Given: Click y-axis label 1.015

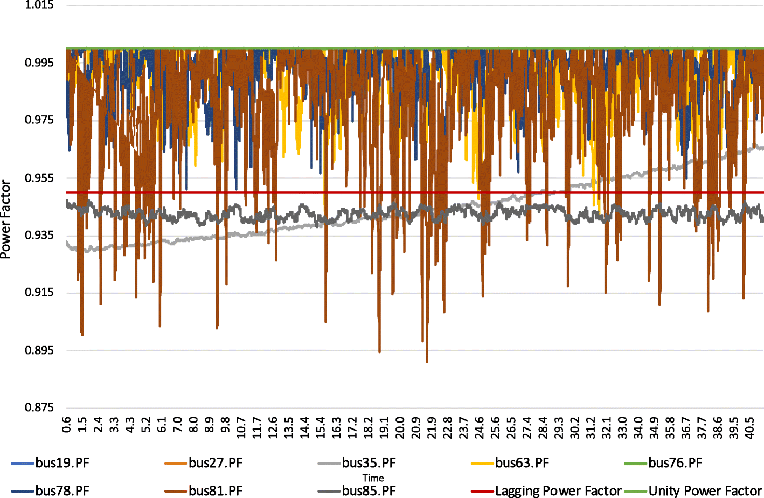Looking at the screenshot, I should (x=40, y=5).
